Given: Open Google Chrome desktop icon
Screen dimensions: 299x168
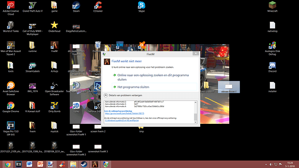Looking at the screenshot, I should click(11, 107).
